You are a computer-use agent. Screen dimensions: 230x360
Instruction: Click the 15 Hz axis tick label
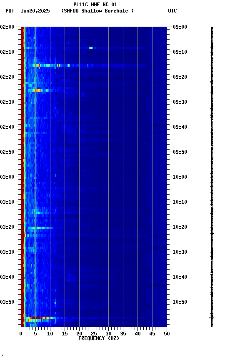tap(65, 334)
